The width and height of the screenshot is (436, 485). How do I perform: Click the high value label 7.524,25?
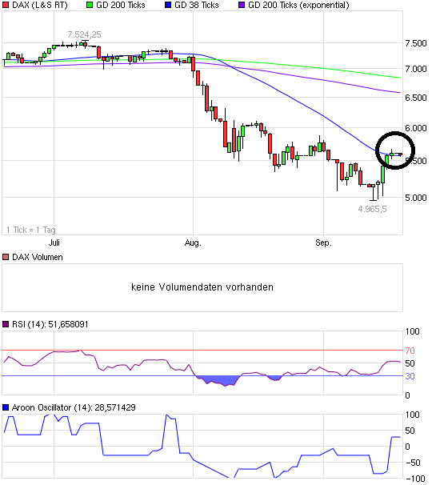(x=84, y=34)
